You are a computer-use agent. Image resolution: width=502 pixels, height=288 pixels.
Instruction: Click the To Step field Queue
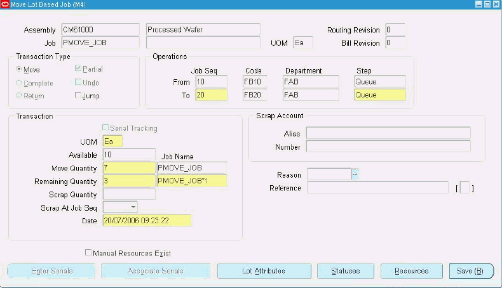click(x=380, y=95)
